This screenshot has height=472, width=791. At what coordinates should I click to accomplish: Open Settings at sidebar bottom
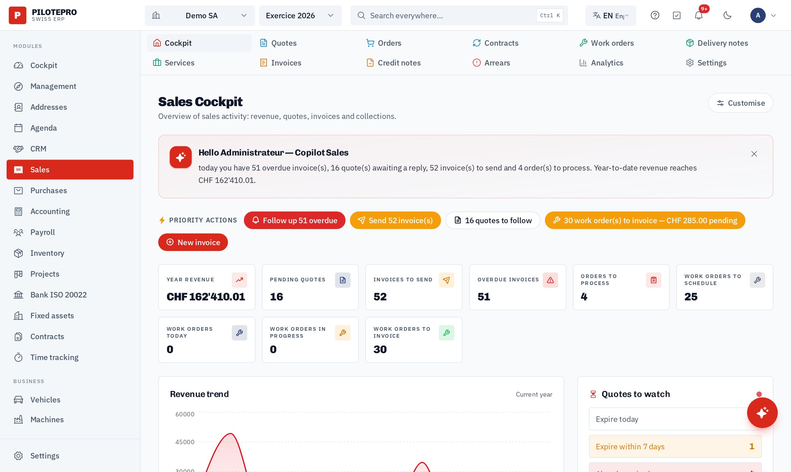tap(70, 456)
